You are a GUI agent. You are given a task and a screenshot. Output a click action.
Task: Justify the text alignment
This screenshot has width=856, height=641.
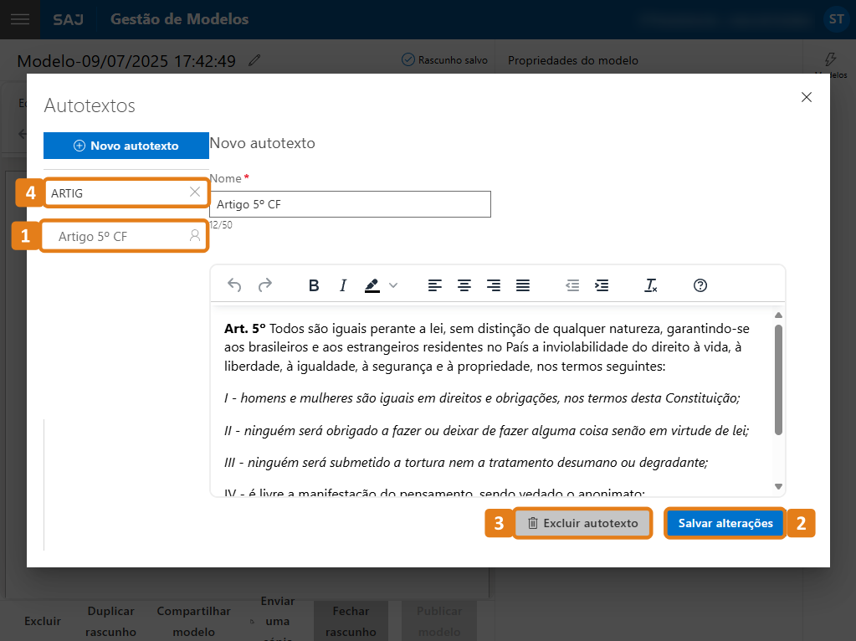pos(523,285)
